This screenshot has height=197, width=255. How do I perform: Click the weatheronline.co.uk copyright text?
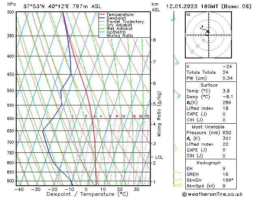[212, 194]
